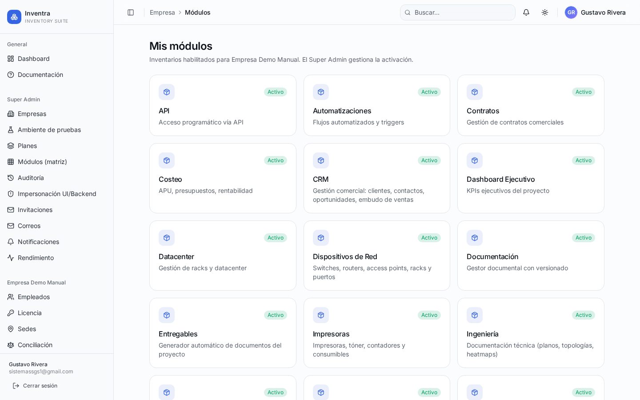Click the CRM module cube icon
The height and width of the screenshot is (400, 640).
321,160
